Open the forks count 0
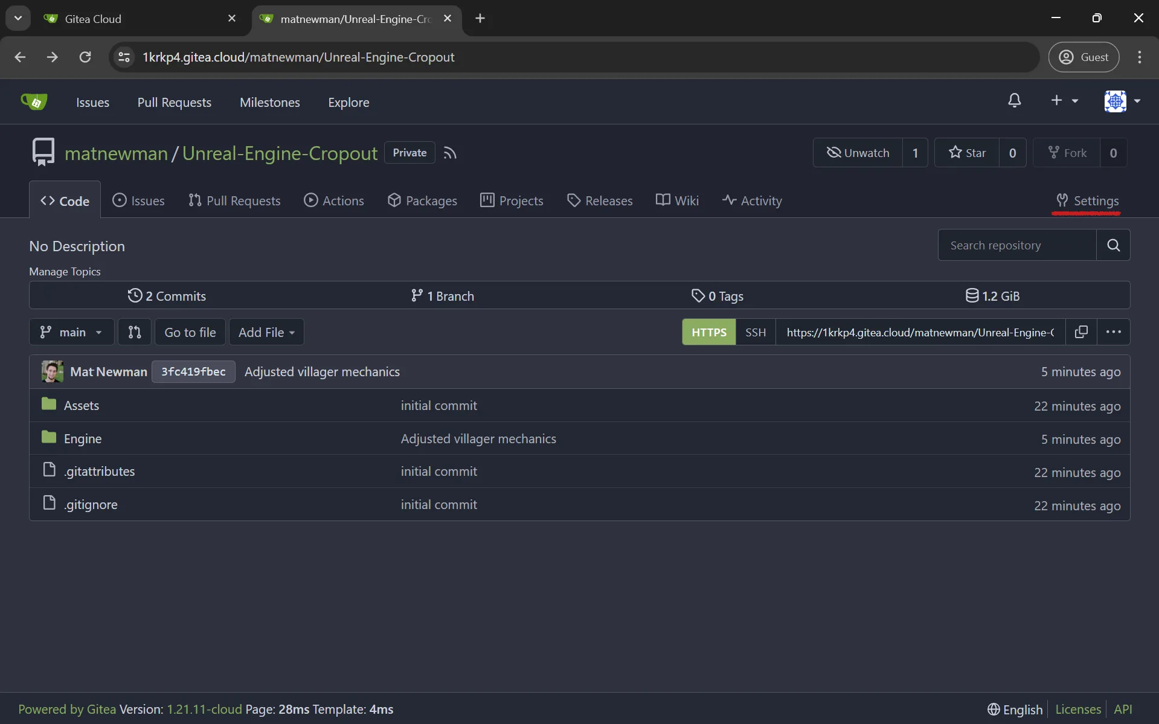 tap(1113, 153)
